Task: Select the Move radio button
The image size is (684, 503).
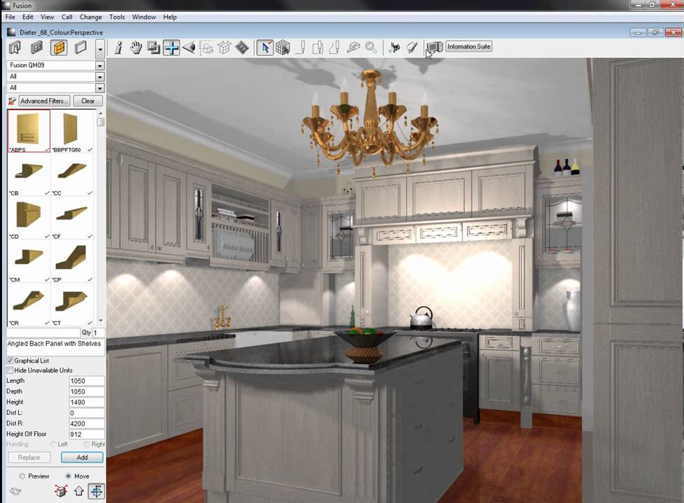Action: click(68, 476)
